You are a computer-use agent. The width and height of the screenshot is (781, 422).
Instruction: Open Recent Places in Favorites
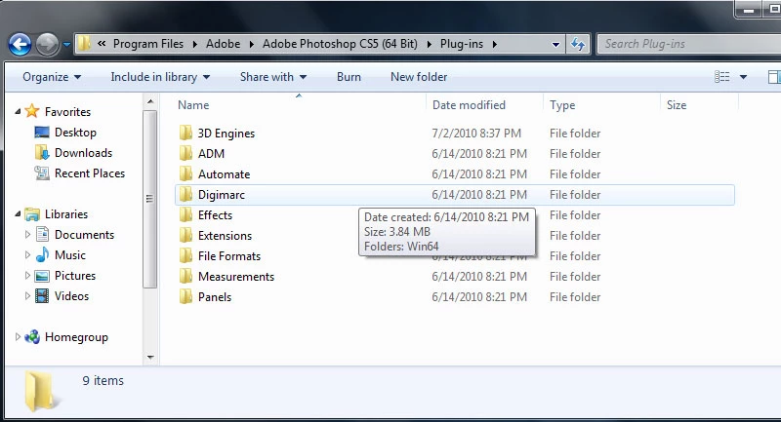[x=90, y=173]
